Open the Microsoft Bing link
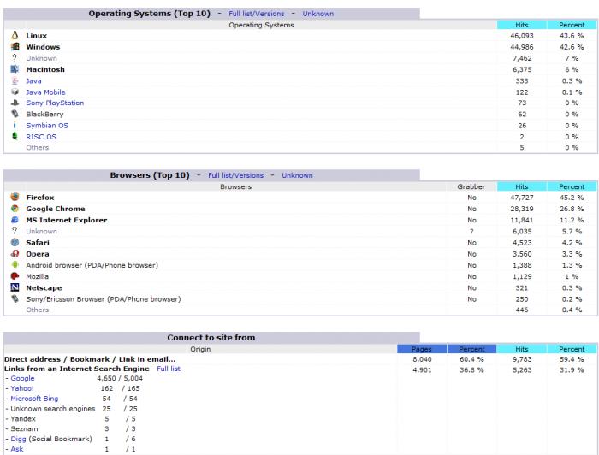 click(x=34, y=399)
